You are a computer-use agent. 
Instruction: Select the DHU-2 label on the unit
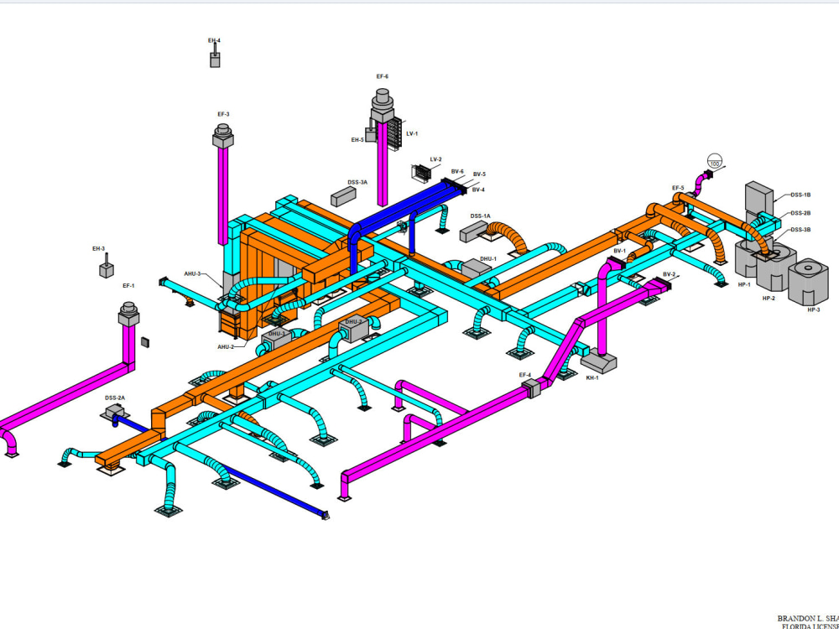(x=354, y=322)
